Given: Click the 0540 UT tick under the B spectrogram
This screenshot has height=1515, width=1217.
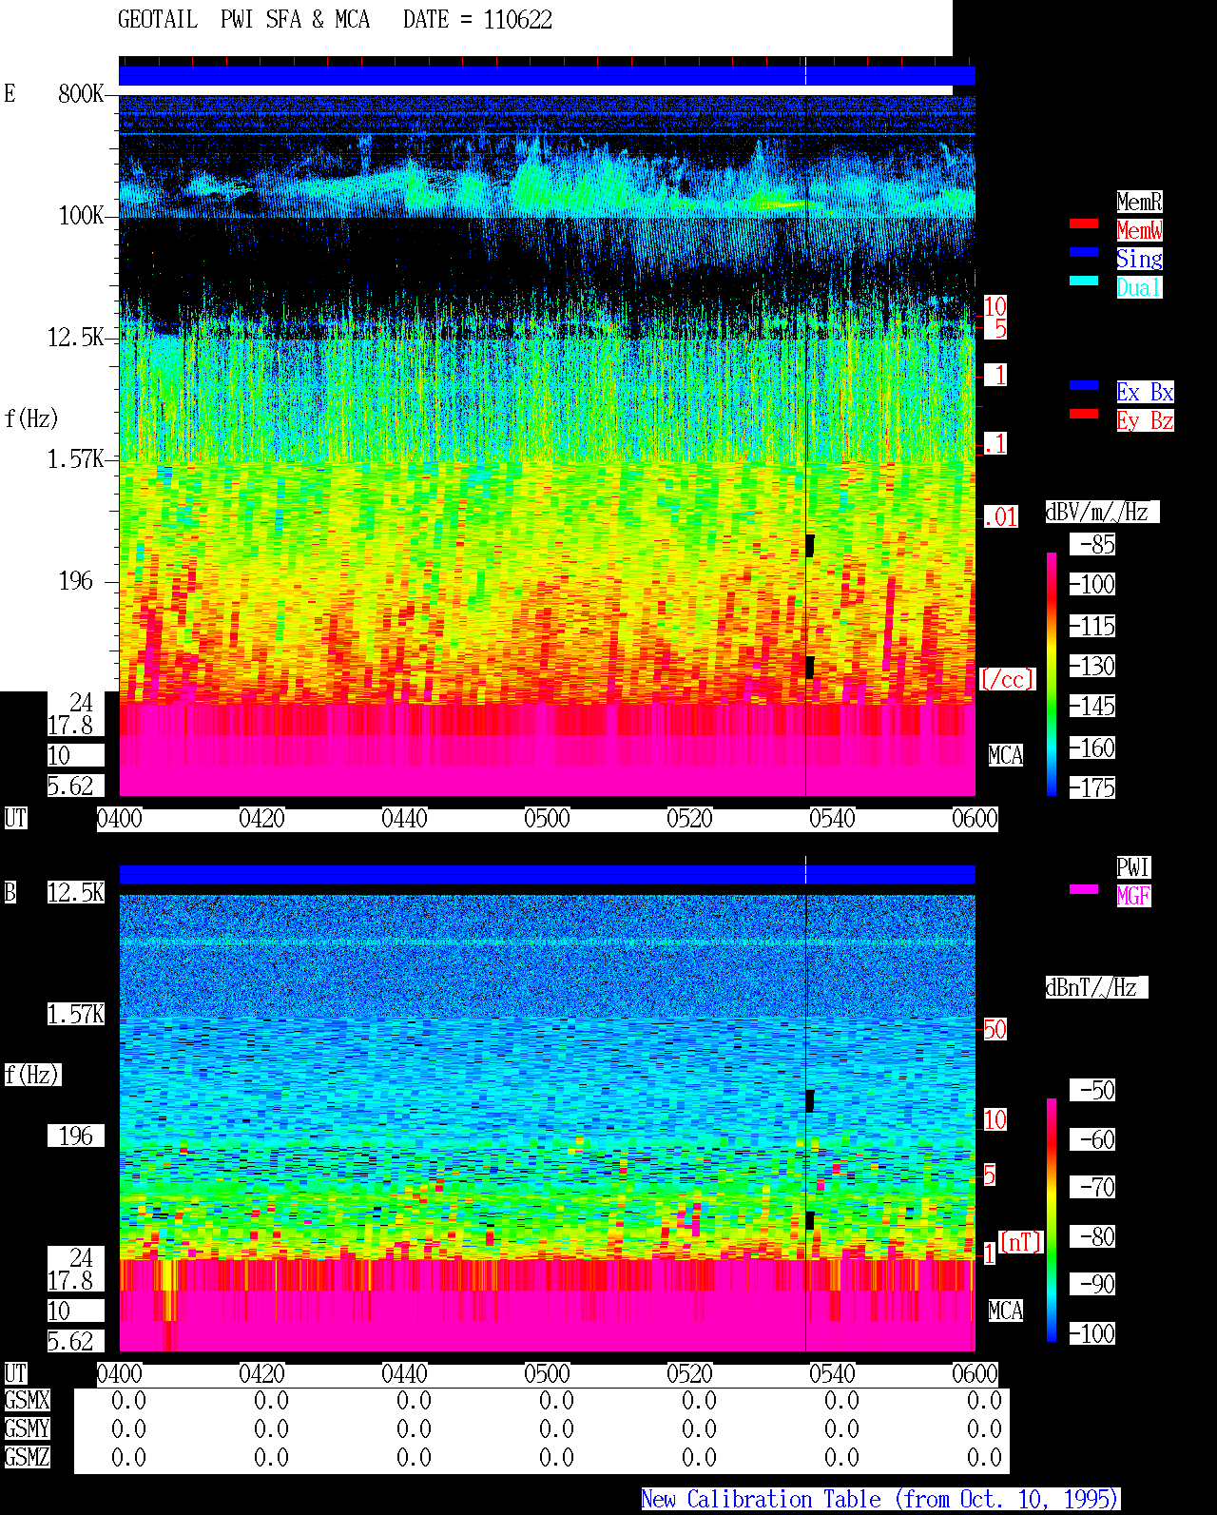Looking at the screenshot, I should [832, 1374].
